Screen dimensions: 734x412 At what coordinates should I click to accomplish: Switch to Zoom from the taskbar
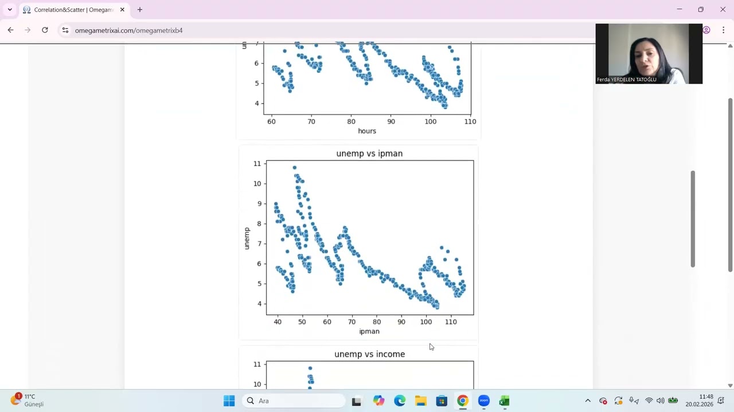(483, 401)
